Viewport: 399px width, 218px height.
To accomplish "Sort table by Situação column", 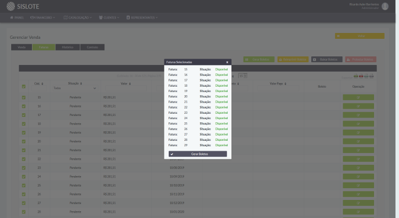I will 75,83.
